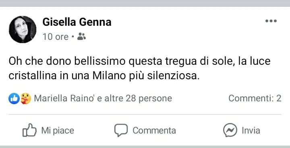Click the blue like reaction emoji
Viewport: 290px width, 148px height.
pyautogui.click(x=14, y=99)
